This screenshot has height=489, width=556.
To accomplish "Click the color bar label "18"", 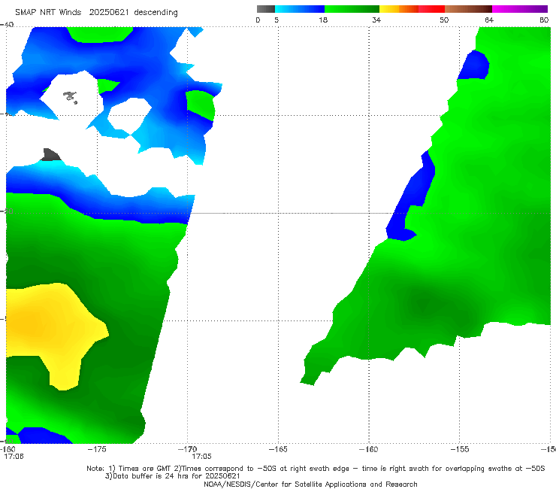I will 323,20.
